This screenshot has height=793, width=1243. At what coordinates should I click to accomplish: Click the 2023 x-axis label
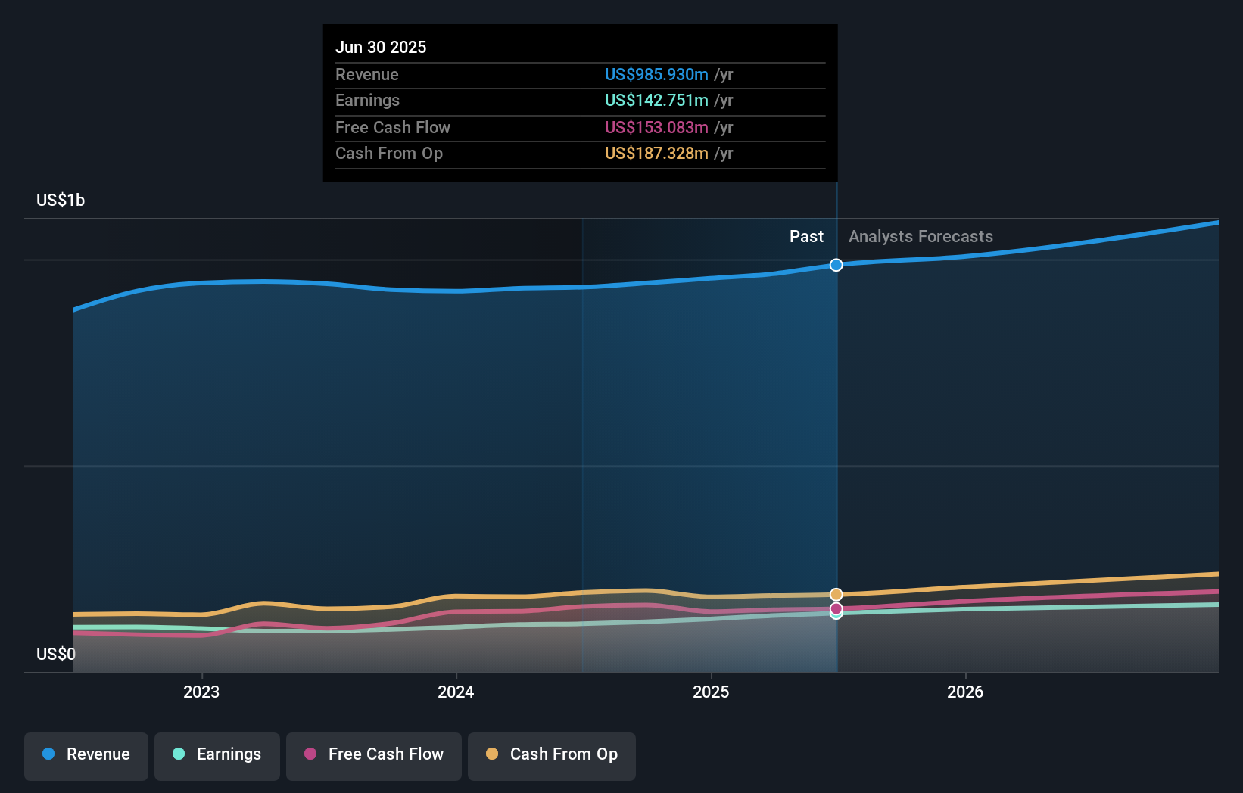coord(201,692)
